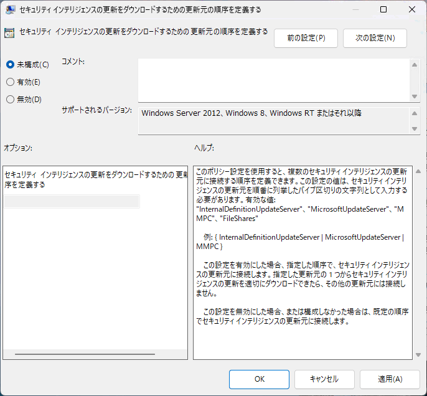Viewport: 427px width, 396px height.
Task: Click the comment box scroll-up arrow
Action: tap(415, 64)
